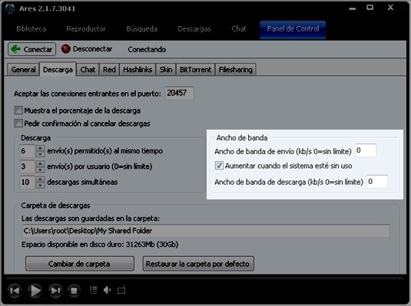Uncheck Aumentar cuando el sistema esté sin uso

[x=219, y=166]
